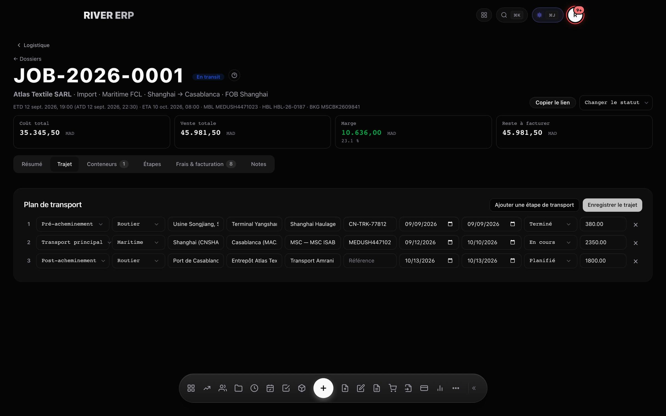The image size is (666, 416).
Task: Open the Terminé status dropdown
Action: (550, 224)
